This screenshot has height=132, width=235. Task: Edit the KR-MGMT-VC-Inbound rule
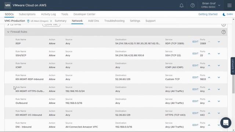pyautogui.click(x=195, y=113)
